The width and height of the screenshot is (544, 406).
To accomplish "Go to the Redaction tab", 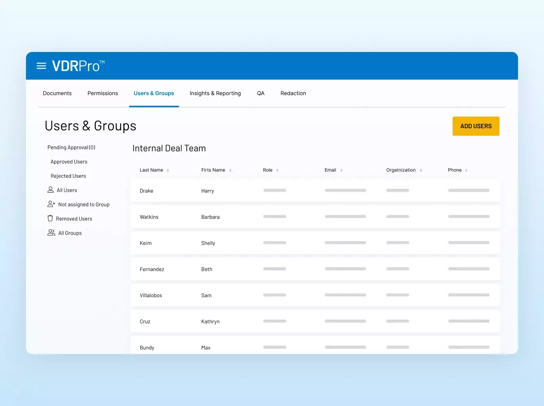I will click(x=293, y=93).
